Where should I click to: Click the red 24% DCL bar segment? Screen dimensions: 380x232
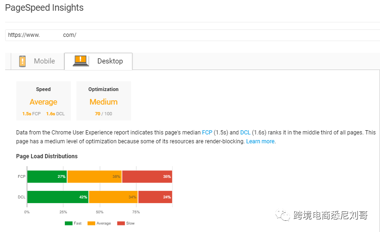(x=155, y=197)
